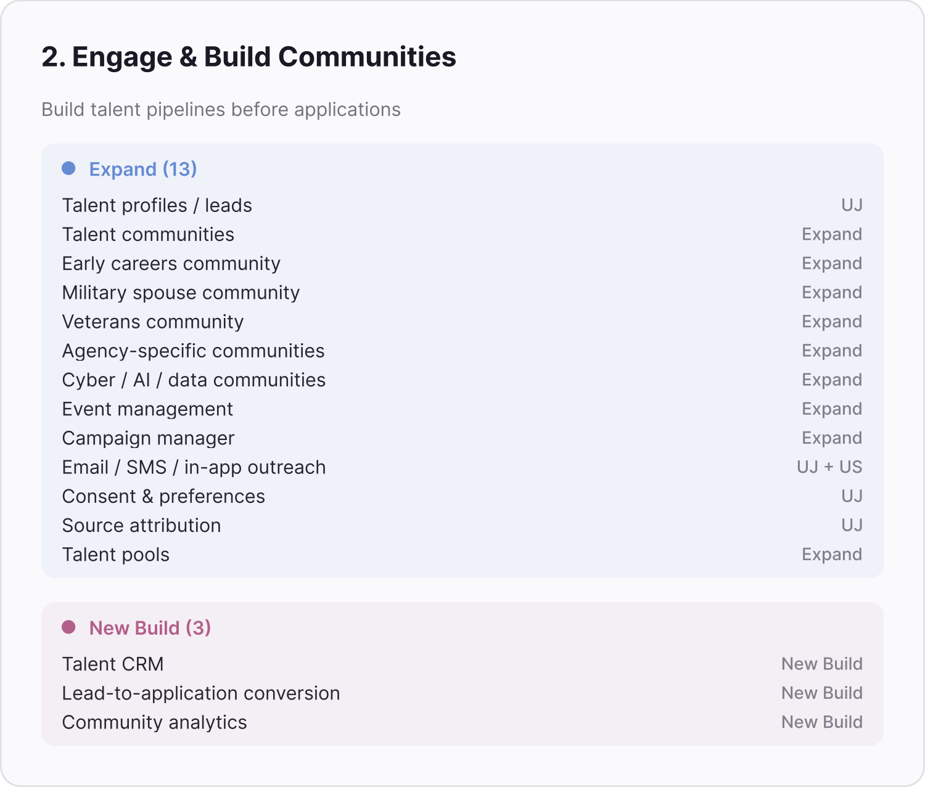925x787 pixels.
Task: Select Cyber / AI / data communities
Action: click(x=462, y=380)
